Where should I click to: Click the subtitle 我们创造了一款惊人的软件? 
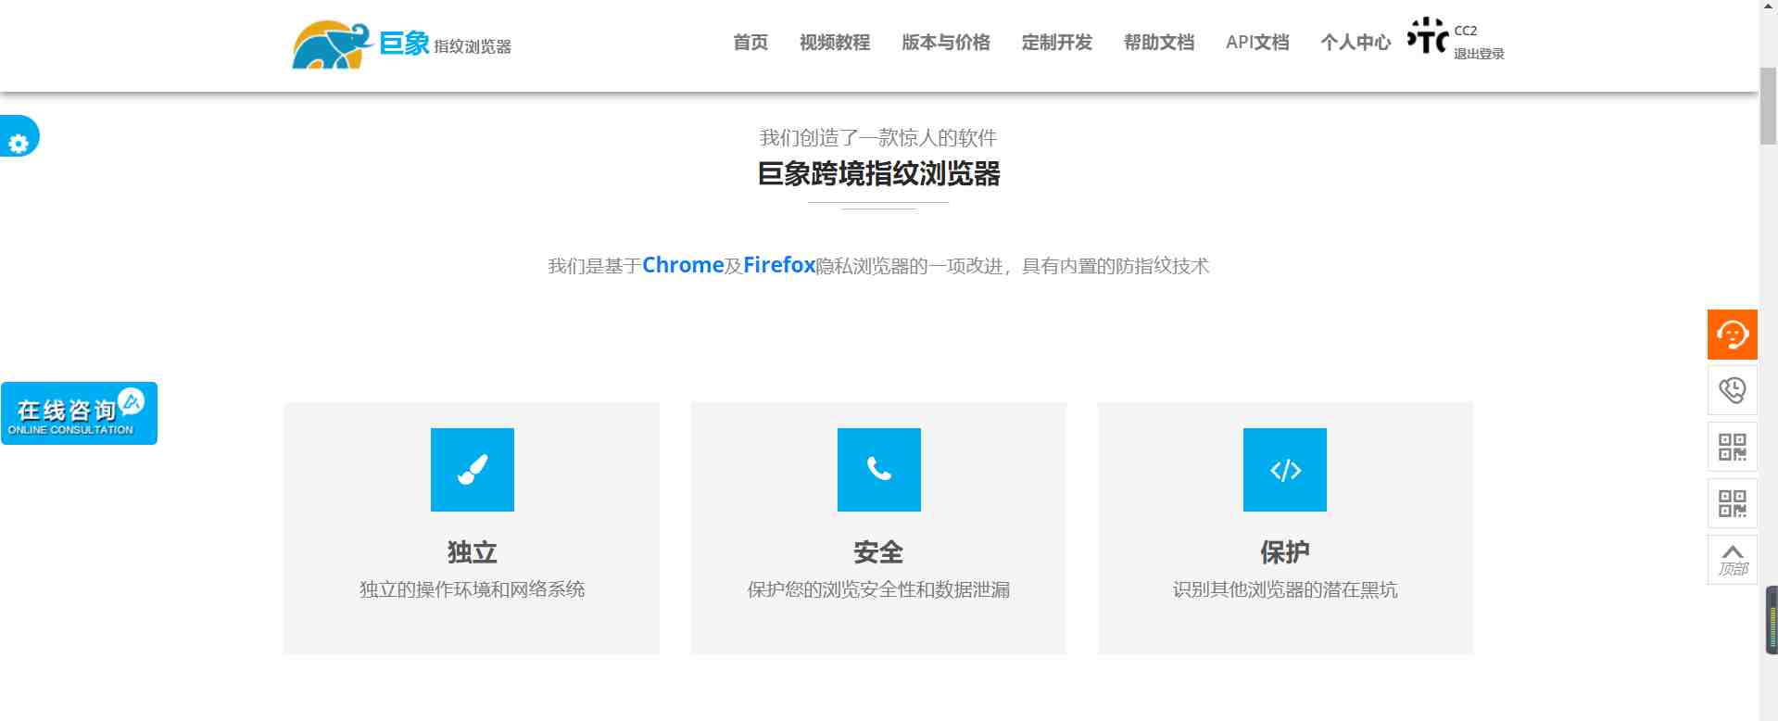pos(878,138)
